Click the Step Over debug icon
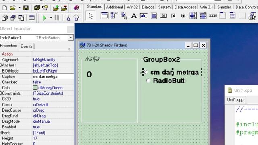The image size is (258, 145). [x=77, y=18]
